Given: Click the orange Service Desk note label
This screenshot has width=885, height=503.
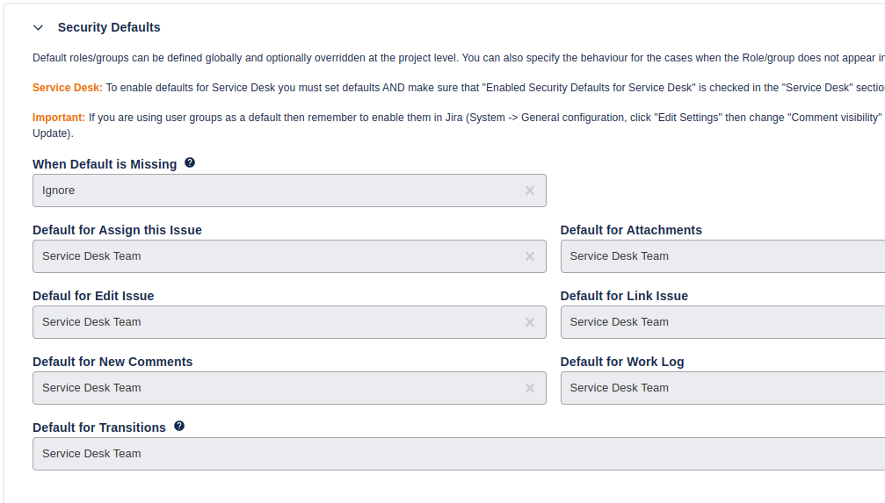Looking at the screenshot, I should pyautogui.click(x=67, y=88).
